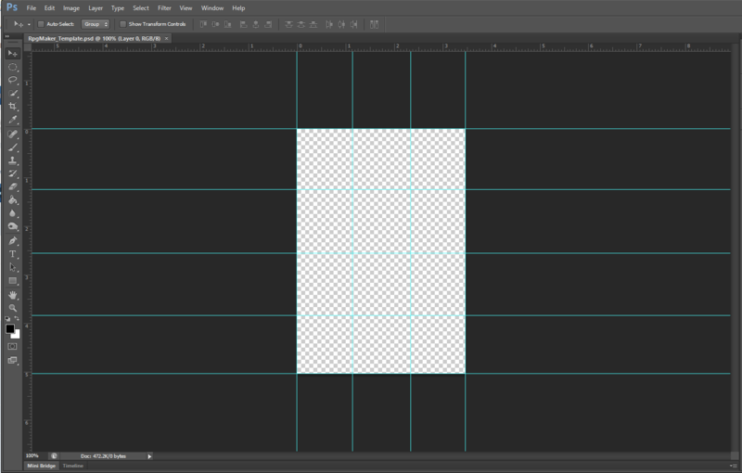Open the Move tool preset picker arrow
The width and height of the screenshot is (742, 473).
[x=29, y=23]
